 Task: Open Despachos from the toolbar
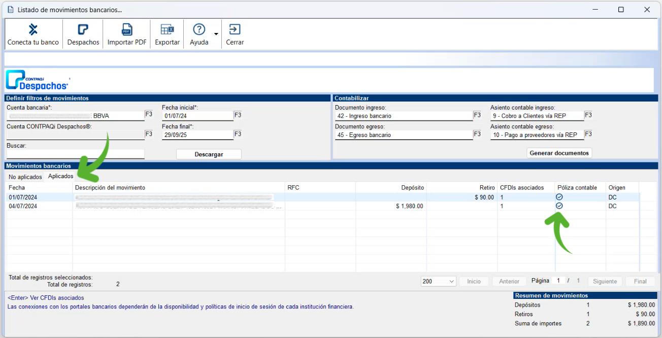click(83, 30)
